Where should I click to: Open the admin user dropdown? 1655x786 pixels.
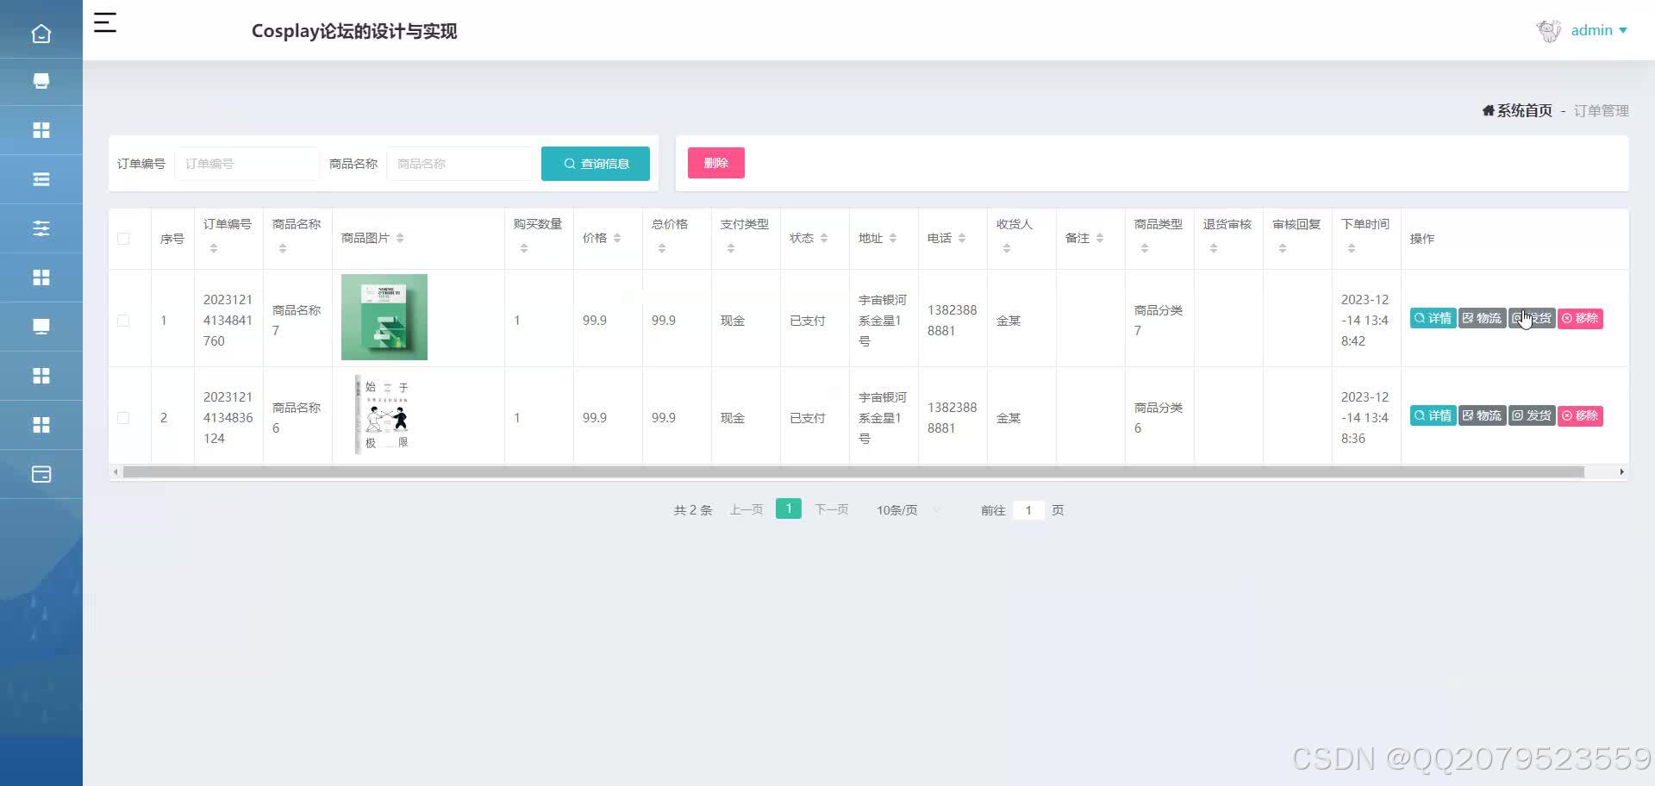tap(1599, 30)
